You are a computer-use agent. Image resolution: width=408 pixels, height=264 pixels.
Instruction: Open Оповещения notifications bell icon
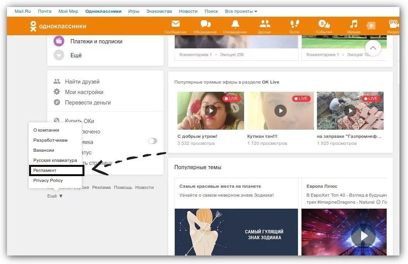pos(235,24)
